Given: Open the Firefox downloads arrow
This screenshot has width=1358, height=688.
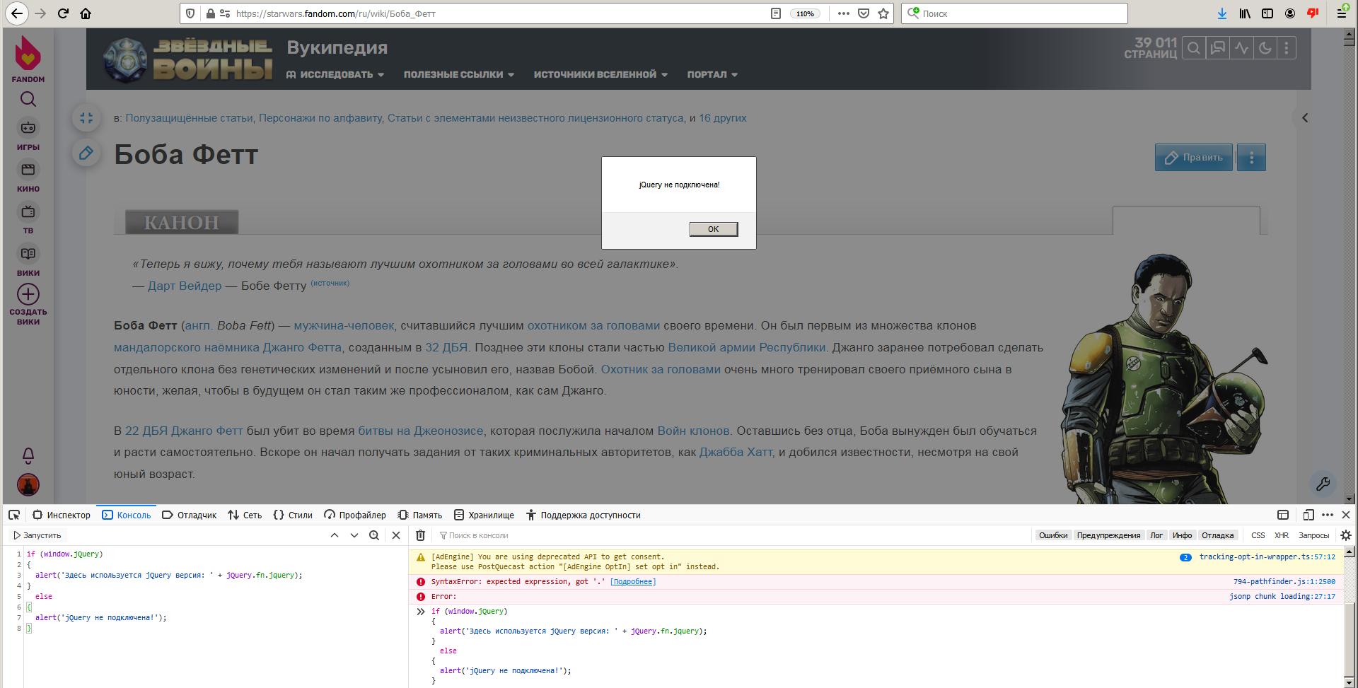Looking at the screenshot, I should [1221, 13].
